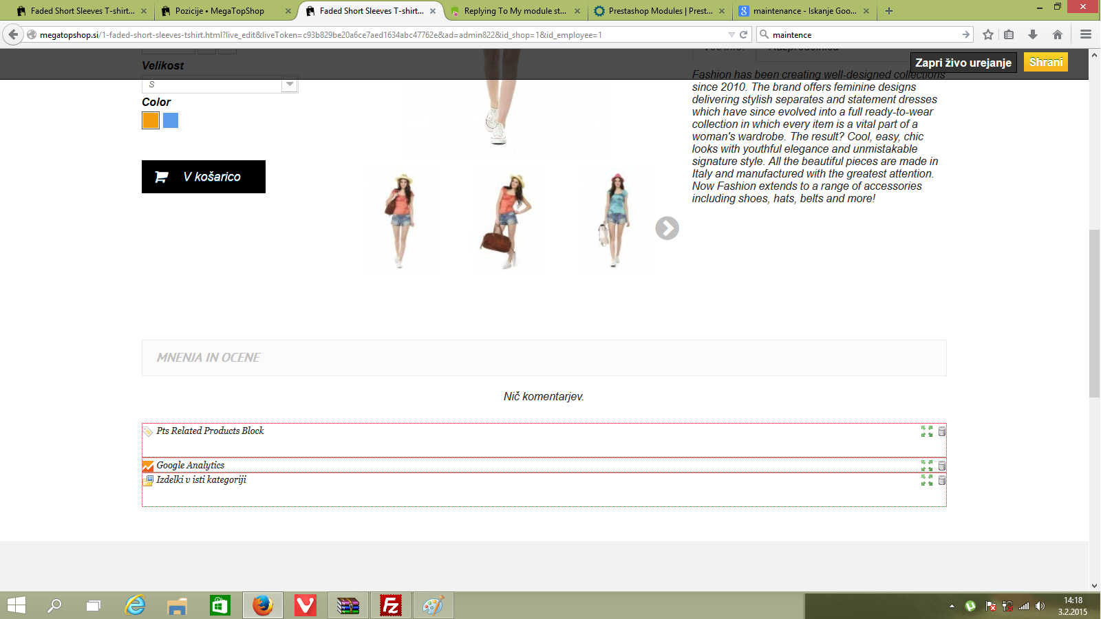Save changes with Shrani button
Viewport: 1101px width, 619px height.
click(1046, 63)
